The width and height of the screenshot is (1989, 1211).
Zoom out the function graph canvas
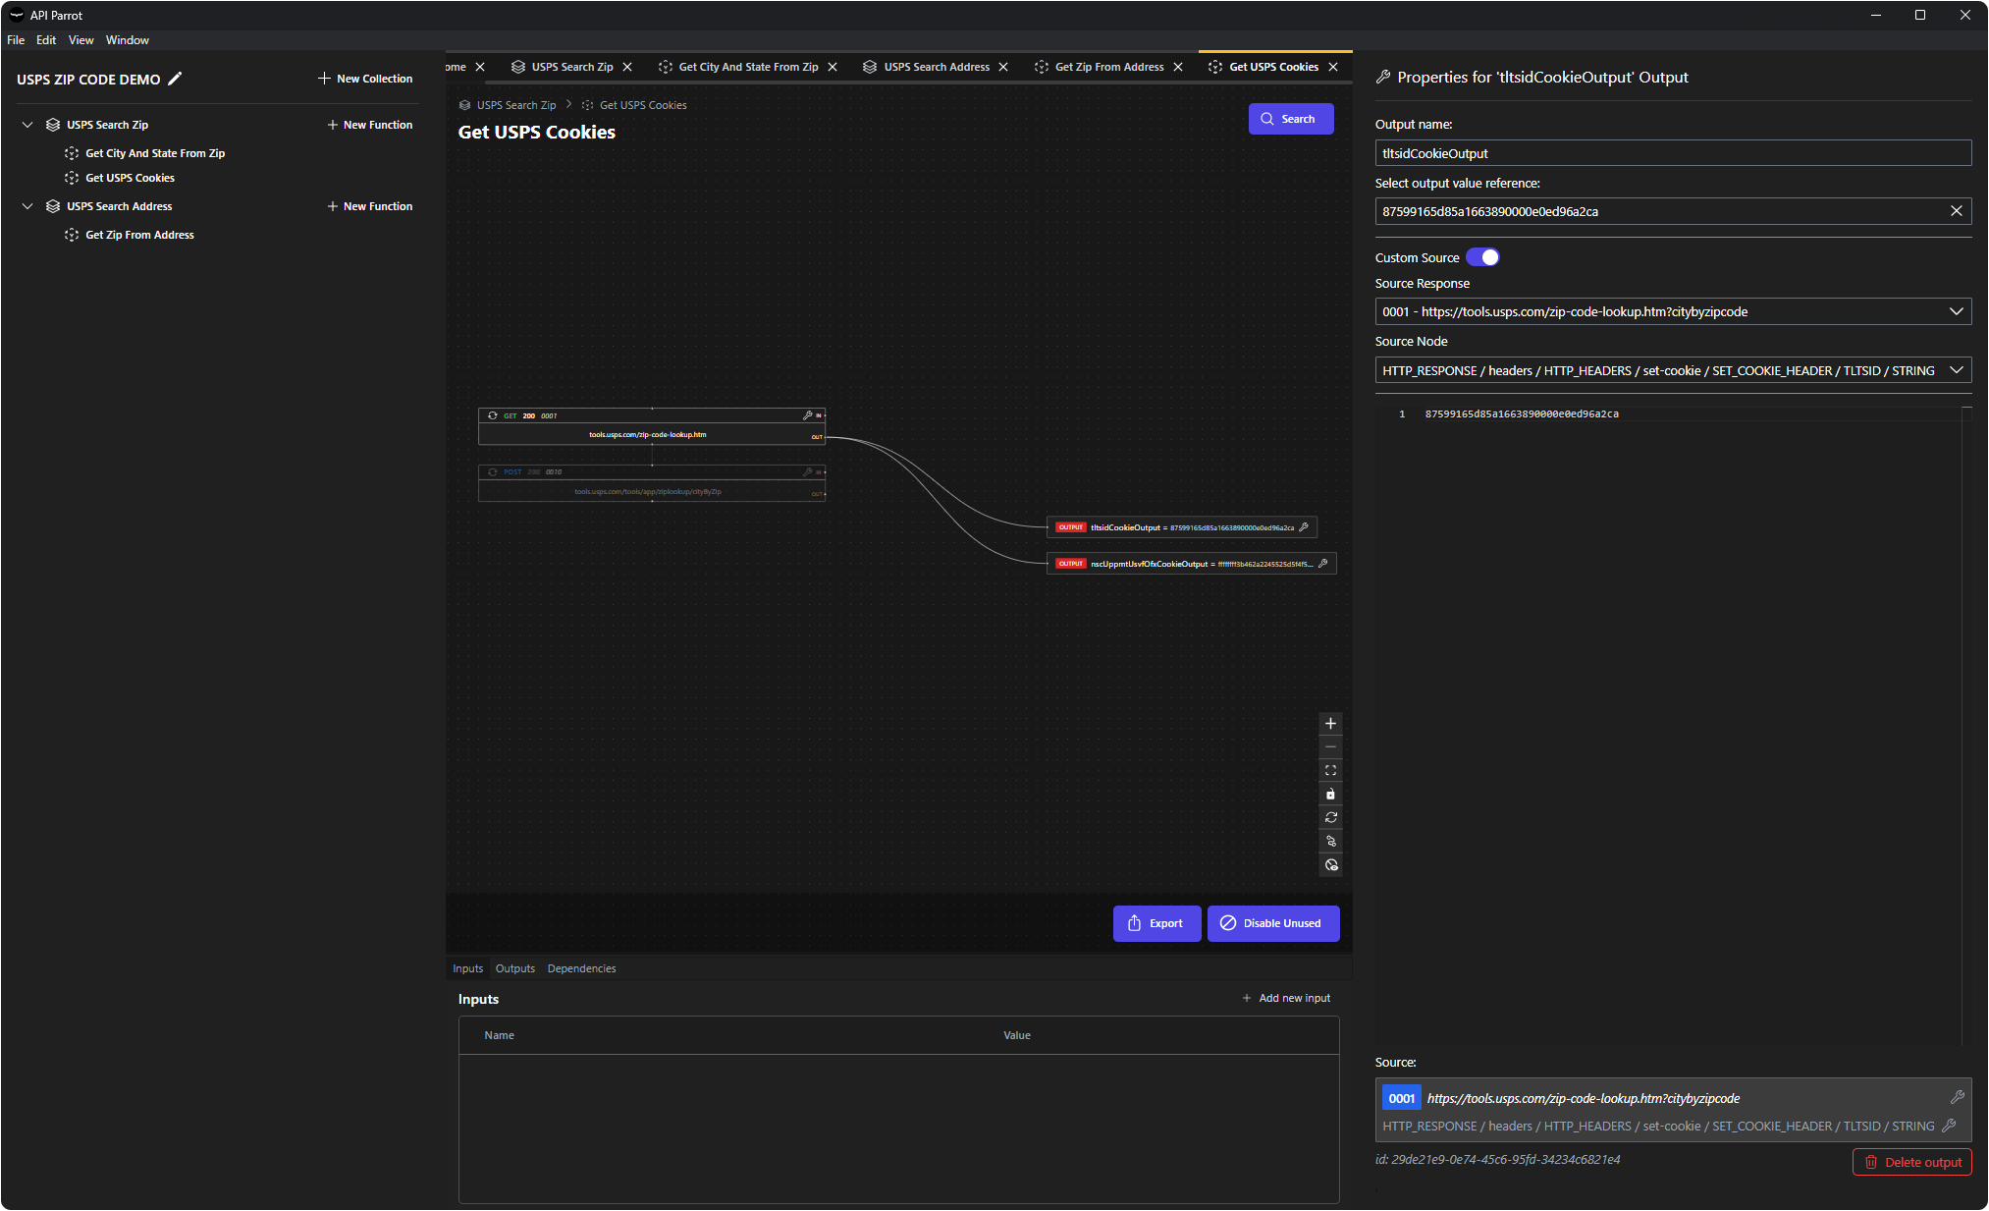tap(1330, 747)
